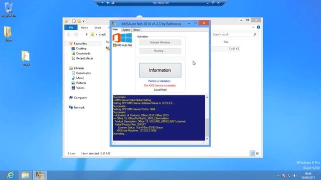321x180 pixels.
Task: Click the KMS-Service is installed text
Action: [x=159, y=85]
